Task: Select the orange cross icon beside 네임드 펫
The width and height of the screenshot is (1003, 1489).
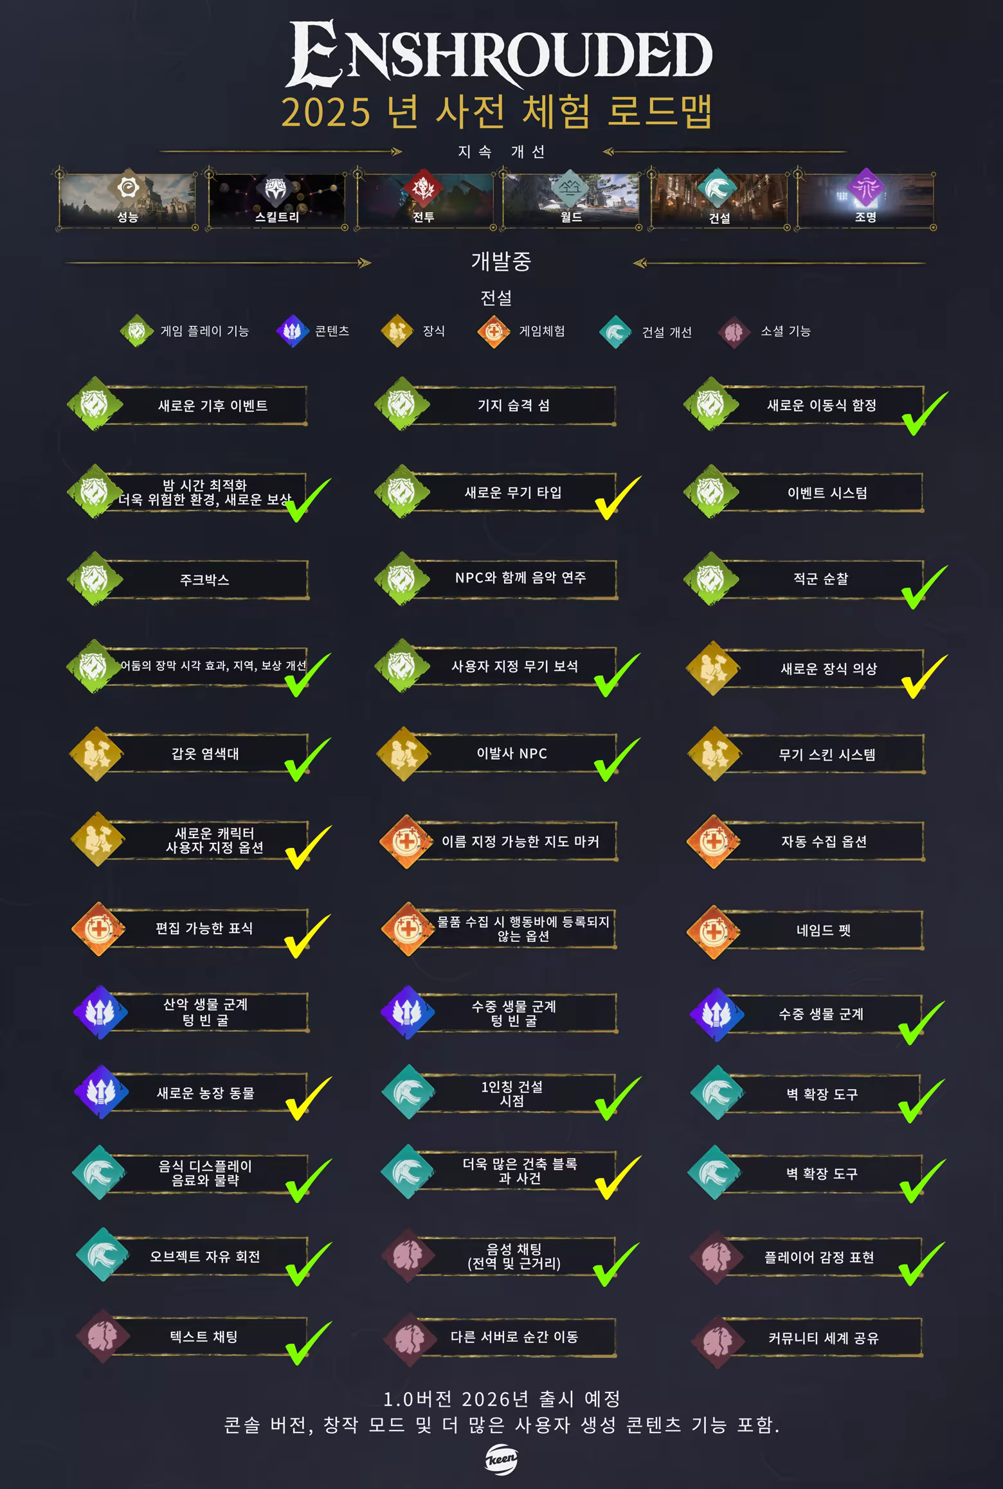Action: [713, 931]
